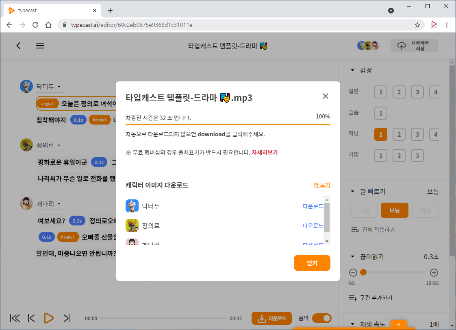The width and height of the screenshot is (456, 330).
Task: Click 닥터두 avatar in the script
Action: coord(26,86)
